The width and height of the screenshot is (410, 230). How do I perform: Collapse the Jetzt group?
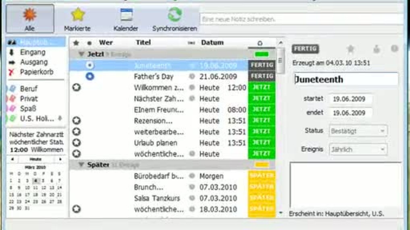coord(81,54)
